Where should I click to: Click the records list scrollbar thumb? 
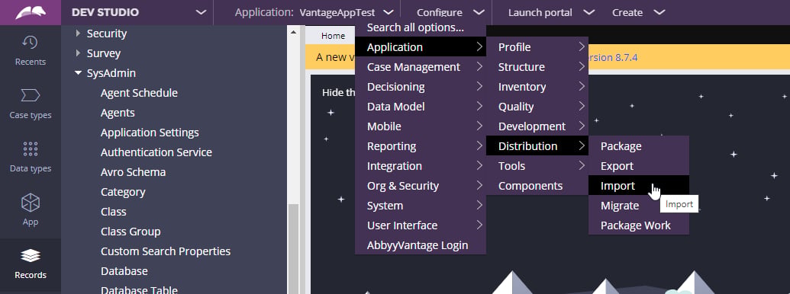tap(293, 249)
